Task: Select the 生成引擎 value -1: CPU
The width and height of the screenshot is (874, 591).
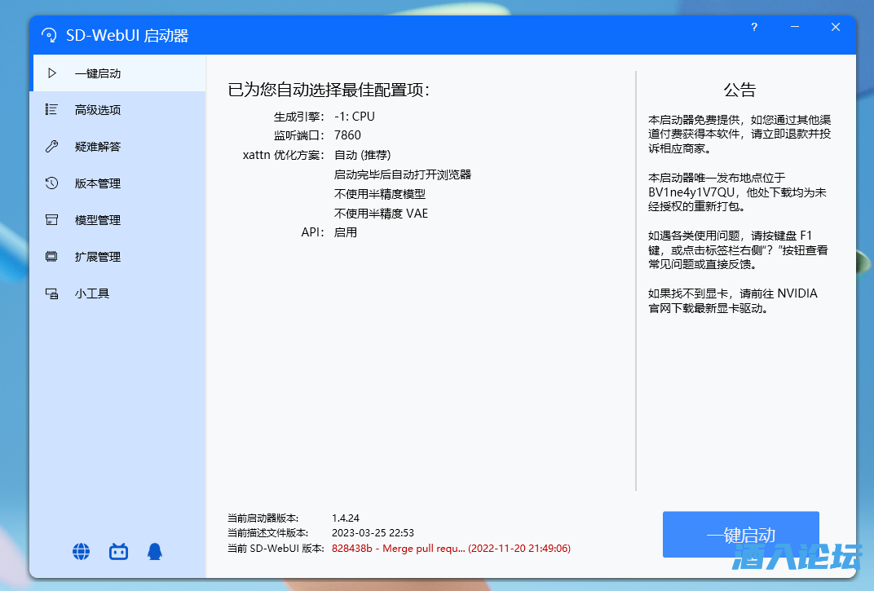Action: (355, 116)
